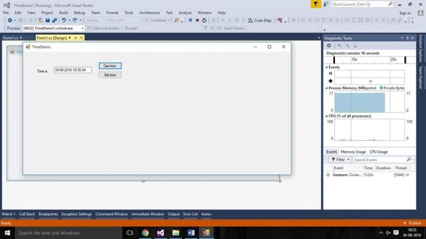426x239 pixels.
Task: Click the volume speaker tray icon
Action: (x=388, y=232)
